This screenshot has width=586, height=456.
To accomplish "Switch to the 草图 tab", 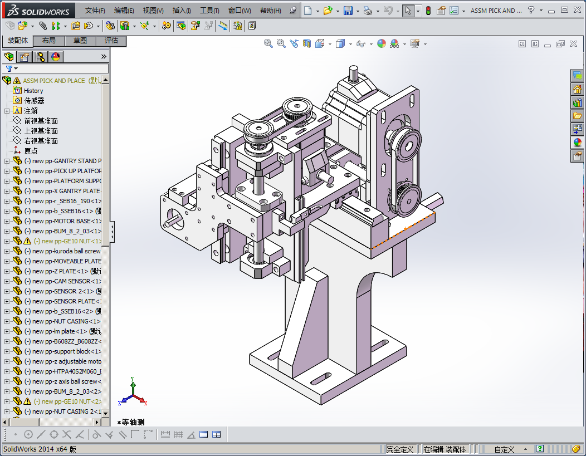I will 80,41.
